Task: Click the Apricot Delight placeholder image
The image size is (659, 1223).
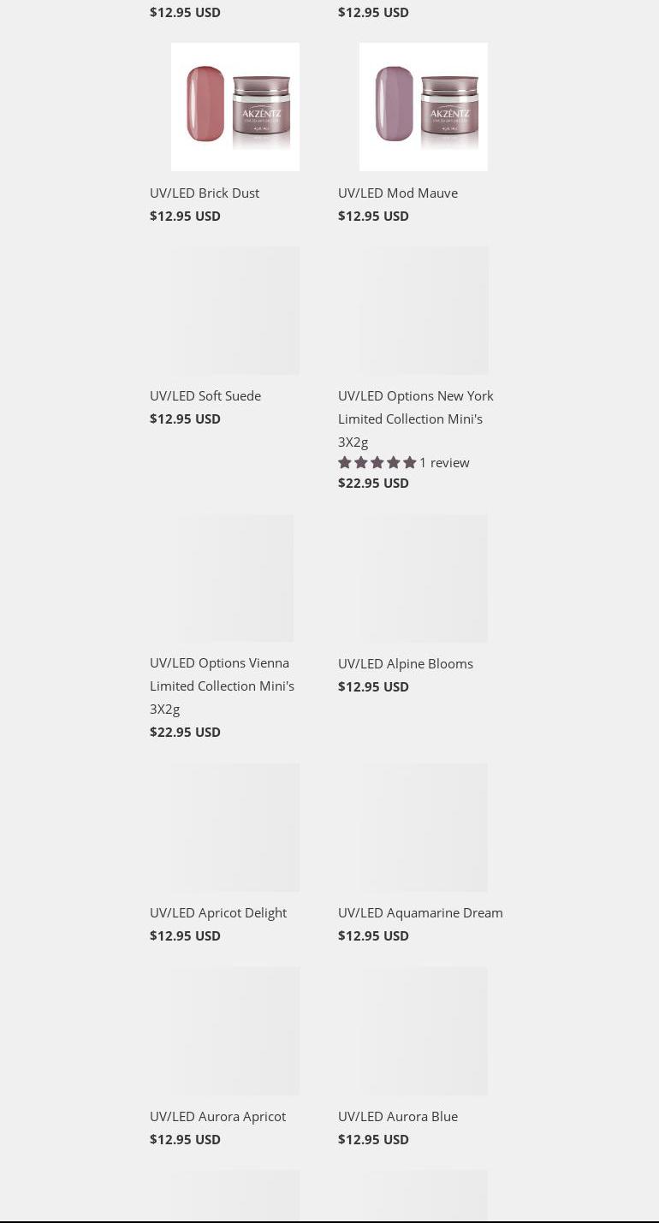Action: 235,828
